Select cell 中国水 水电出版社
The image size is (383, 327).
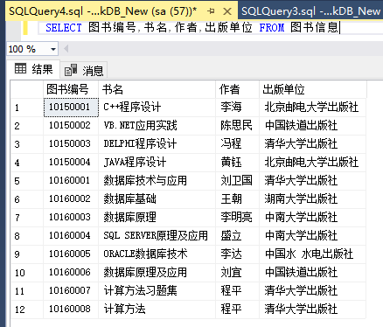(x=313, y=254)
